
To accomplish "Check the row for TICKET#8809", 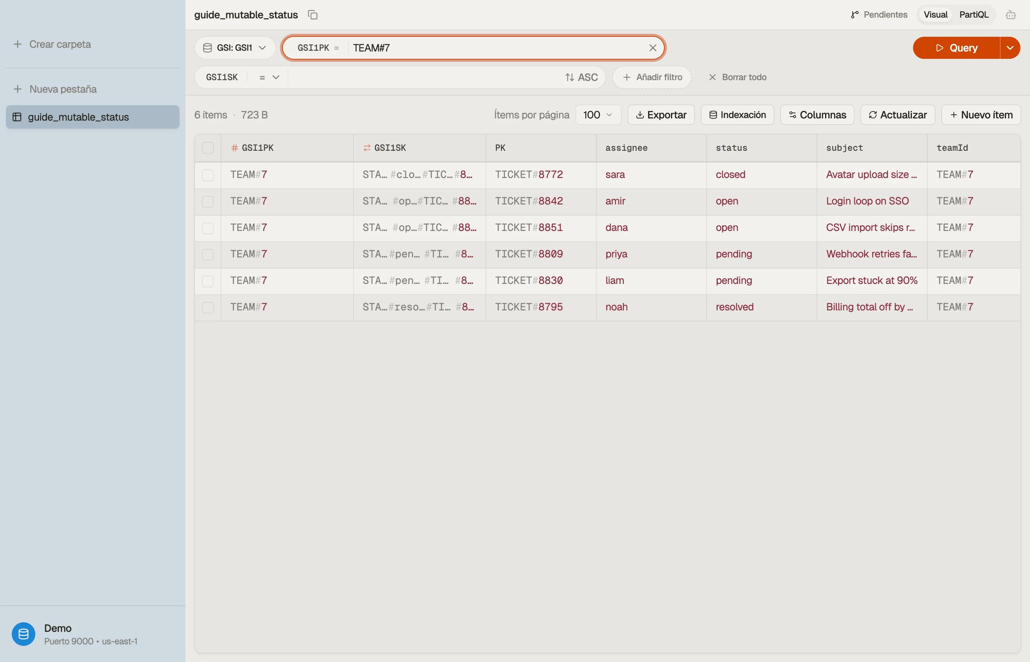I will (x=207, y=255).
